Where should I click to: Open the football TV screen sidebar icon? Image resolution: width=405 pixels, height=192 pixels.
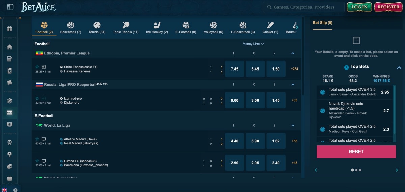(x=10, y=124)
